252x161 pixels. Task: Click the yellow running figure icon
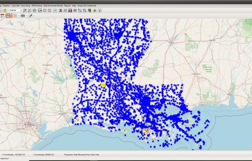point(95,10)
